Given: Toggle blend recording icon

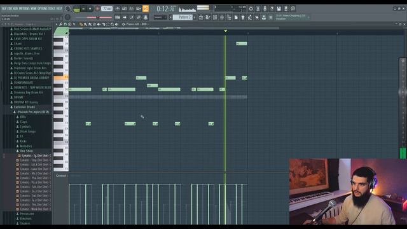Looking at the screenshot, I should tap(139, 8).
